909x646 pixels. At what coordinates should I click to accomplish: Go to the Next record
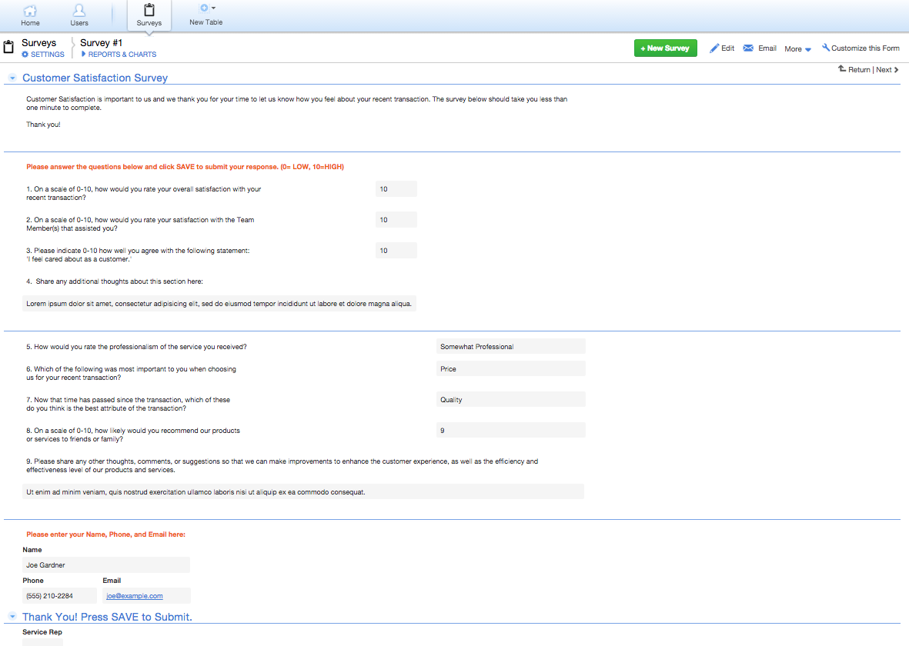tap(884, 69)
